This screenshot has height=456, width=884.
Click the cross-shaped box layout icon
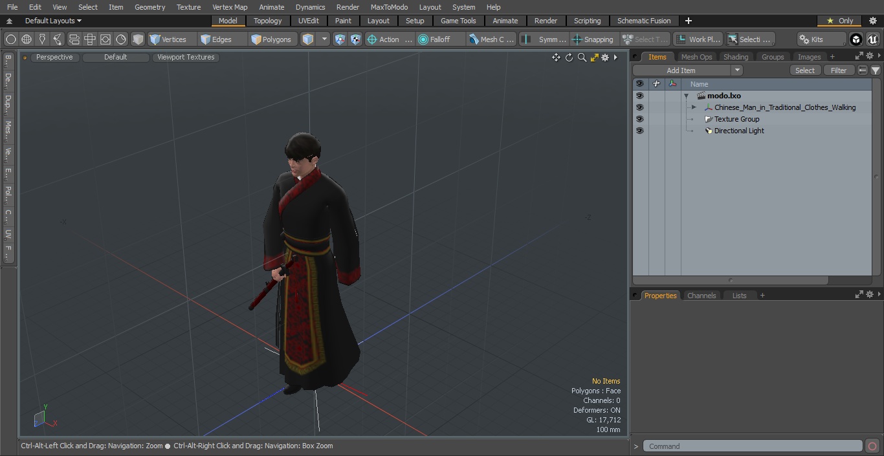pos(89,39)
